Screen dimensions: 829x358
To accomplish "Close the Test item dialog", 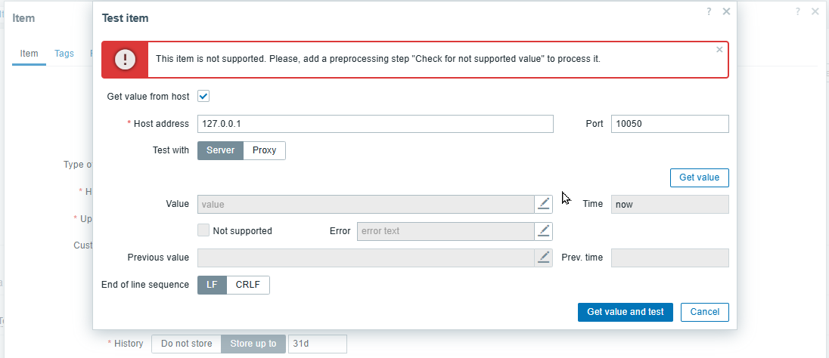I will pos(726,11).
